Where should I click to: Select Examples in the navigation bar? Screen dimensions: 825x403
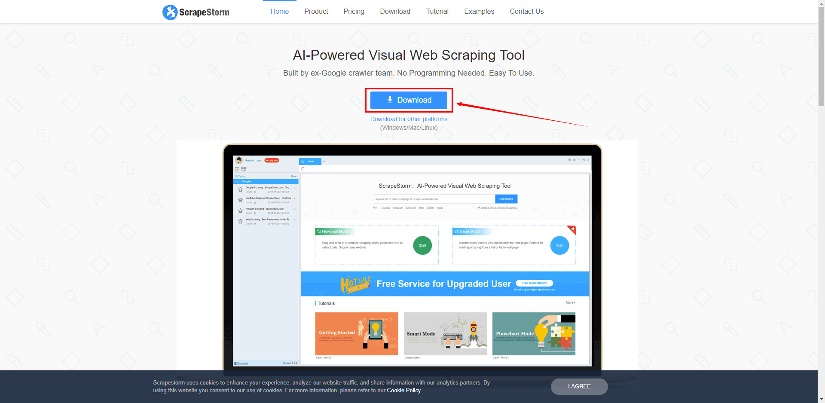pos(479,12)
